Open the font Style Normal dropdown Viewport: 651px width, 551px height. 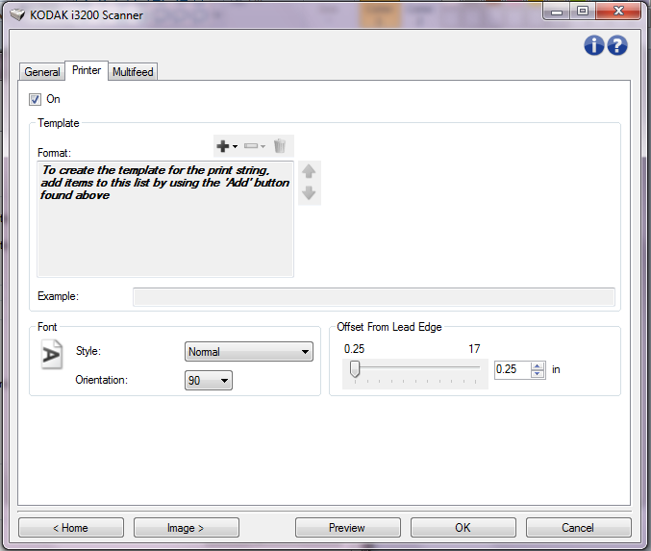[x=249, y=352]
